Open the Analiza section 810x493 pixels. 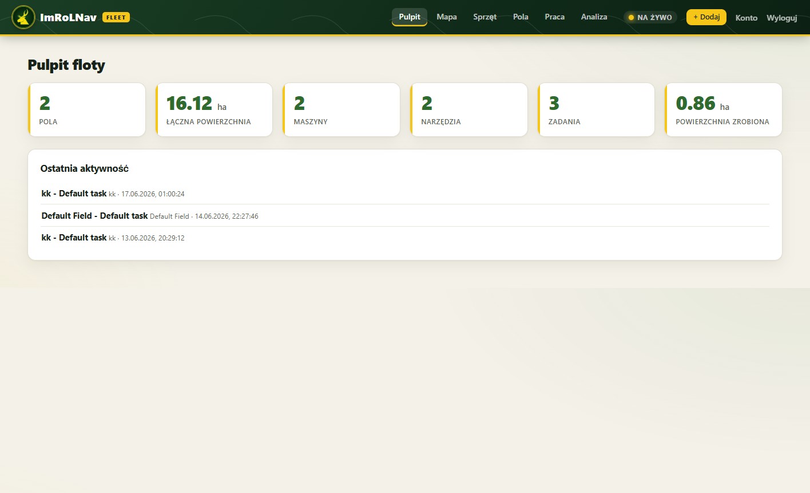[x=594, y=17]
